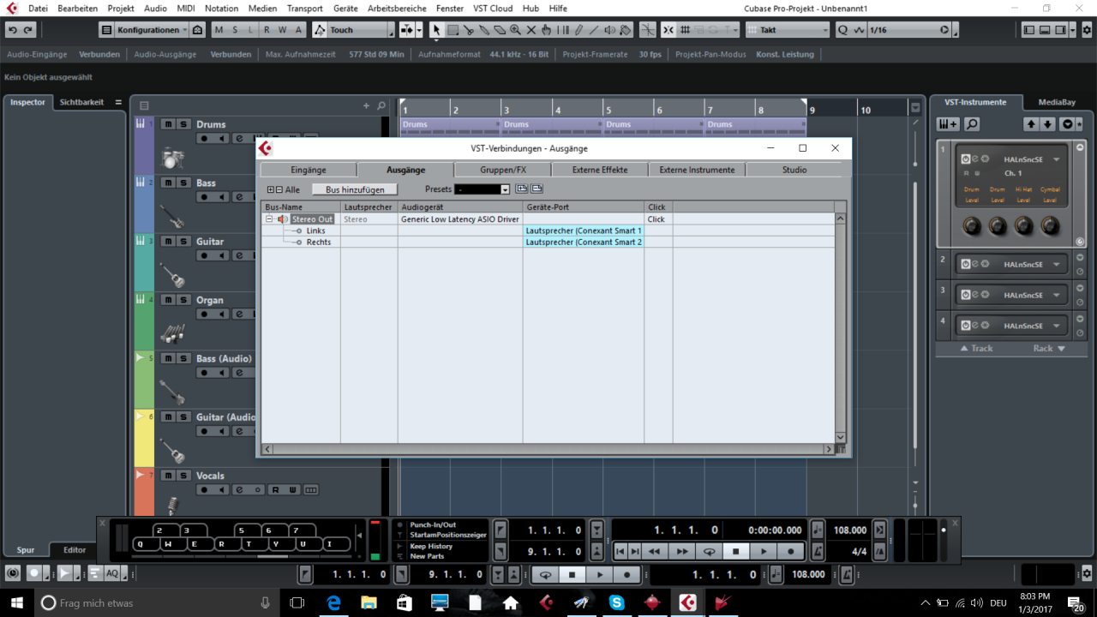Viewport: 1097px width, 617px height.
Task: Select the erase tool
Action: tap(500, 30)
